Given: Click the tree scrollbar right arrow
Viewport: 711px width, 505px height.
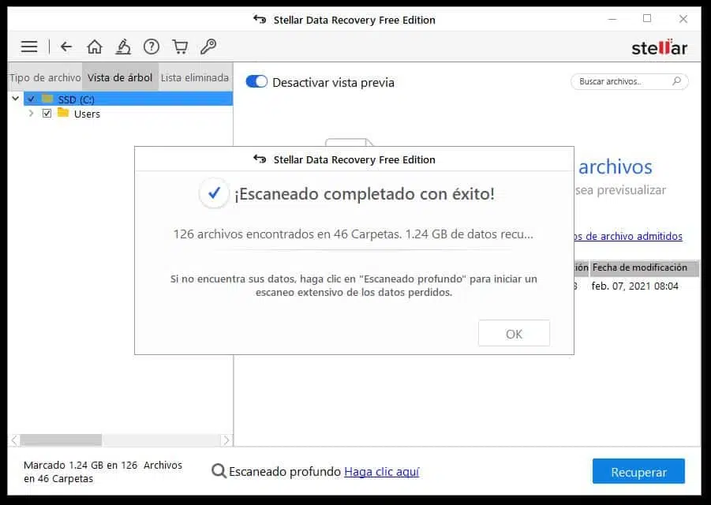Looking at the screenshot, I should click(x=226, y=440).
